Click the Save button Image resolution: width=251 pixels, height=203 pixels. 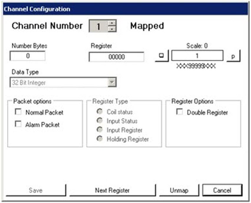tap(35, 190)
